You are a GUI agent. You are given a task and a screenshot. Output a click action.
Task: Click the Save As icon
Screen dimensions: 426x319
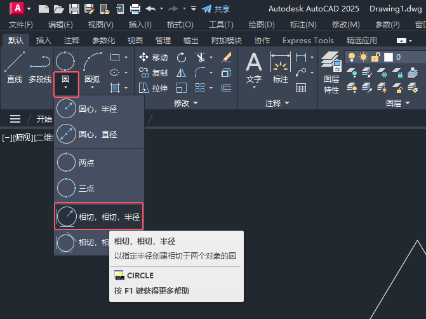(89, 9)
